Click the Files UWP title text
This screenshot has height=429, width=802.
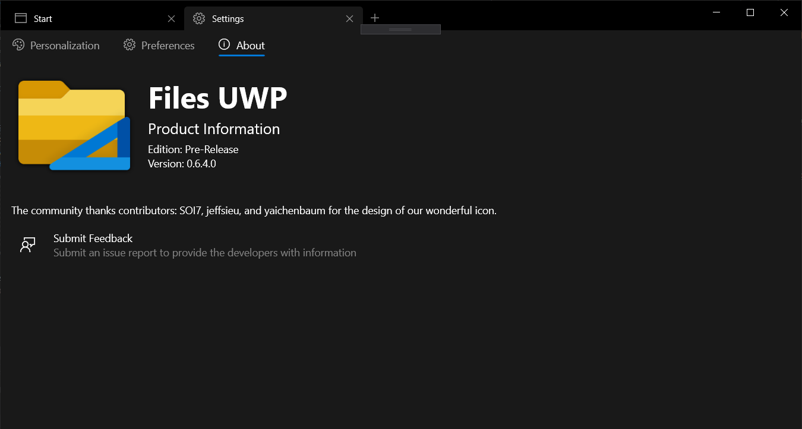click(217, 98)
